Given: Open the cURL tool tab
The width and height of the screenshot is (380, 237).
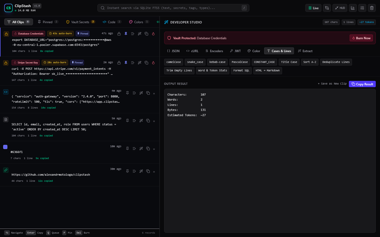Looking at the screenshot, I should point(192,51).
